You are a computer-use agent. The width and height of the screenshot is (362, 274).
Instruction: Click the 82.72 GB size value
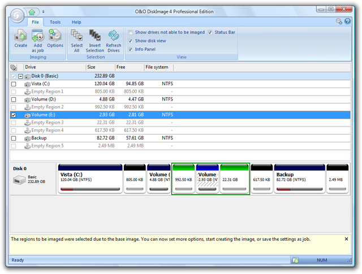coord(106,138)
